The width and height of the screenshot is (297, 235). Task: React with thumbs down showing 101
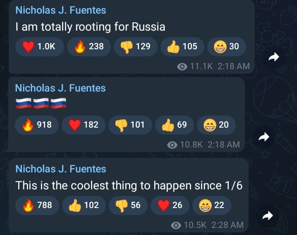tap(130, 124)
